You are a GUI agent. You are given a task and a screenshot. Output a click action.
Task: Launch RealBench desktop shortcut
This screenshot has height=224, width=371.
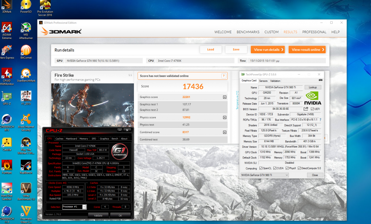pos(26,167)
